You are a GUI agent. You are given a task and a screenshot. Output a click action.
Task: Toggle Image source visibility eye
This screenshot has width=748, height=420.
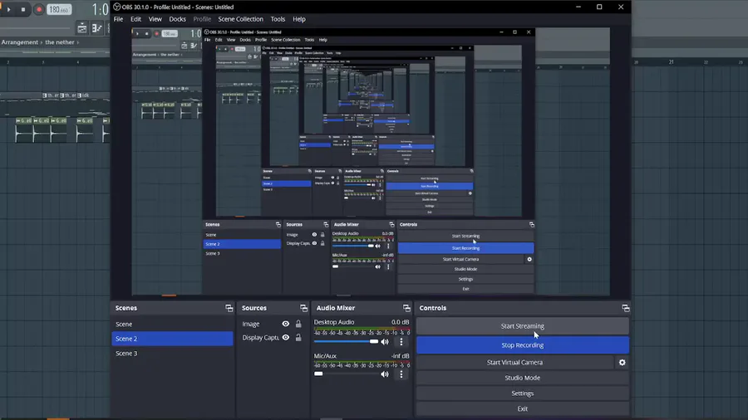(285, 324)
